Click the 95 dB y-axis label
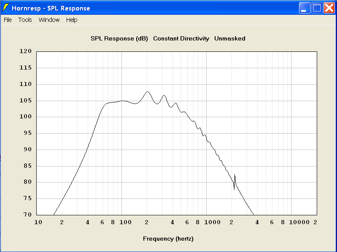337x252 pixels. point(27,133)
